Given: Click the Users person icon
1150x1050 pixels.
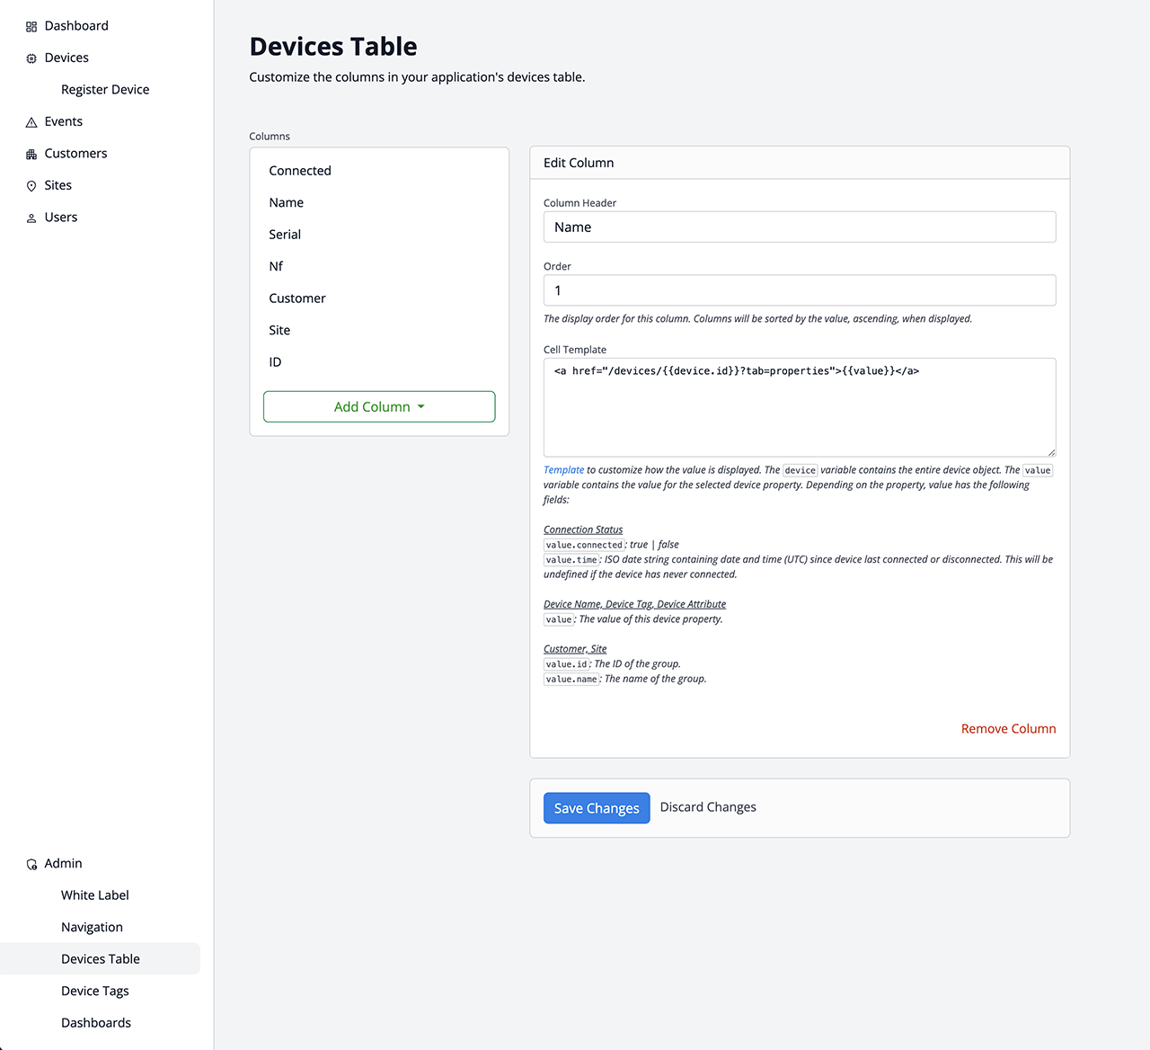Looking at the screenshot, I should tap(31, 218).
